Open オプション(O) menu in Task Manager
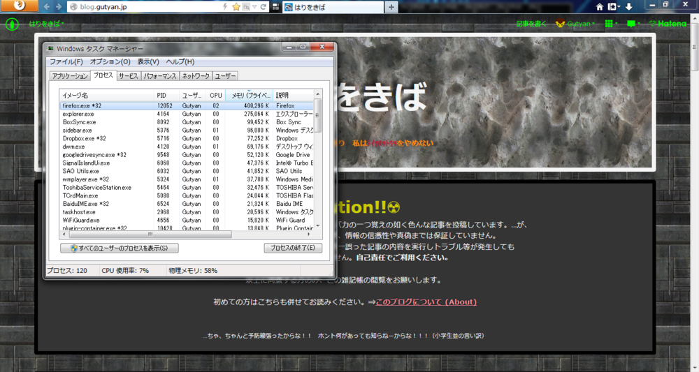699x372 pixels. (x=110, y=62)
